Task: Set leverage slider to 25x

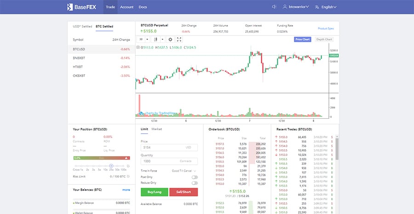Action: (111, 166)
